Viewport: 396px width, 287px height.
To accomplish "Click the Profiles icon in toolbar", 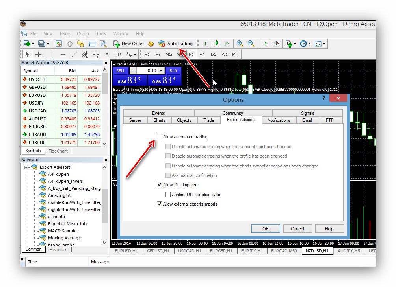I will [x=41, y=44].
